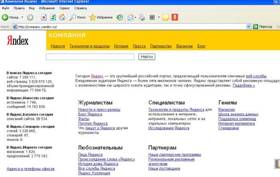Open the Вид menu
The height and width of the screenshot is (177, 280).
[x=31, y=8]
